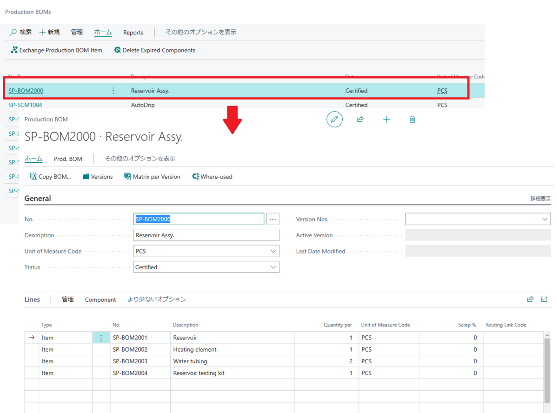
Task: Click the Exchange Production BOM Item icon
Action: (14, 50)
